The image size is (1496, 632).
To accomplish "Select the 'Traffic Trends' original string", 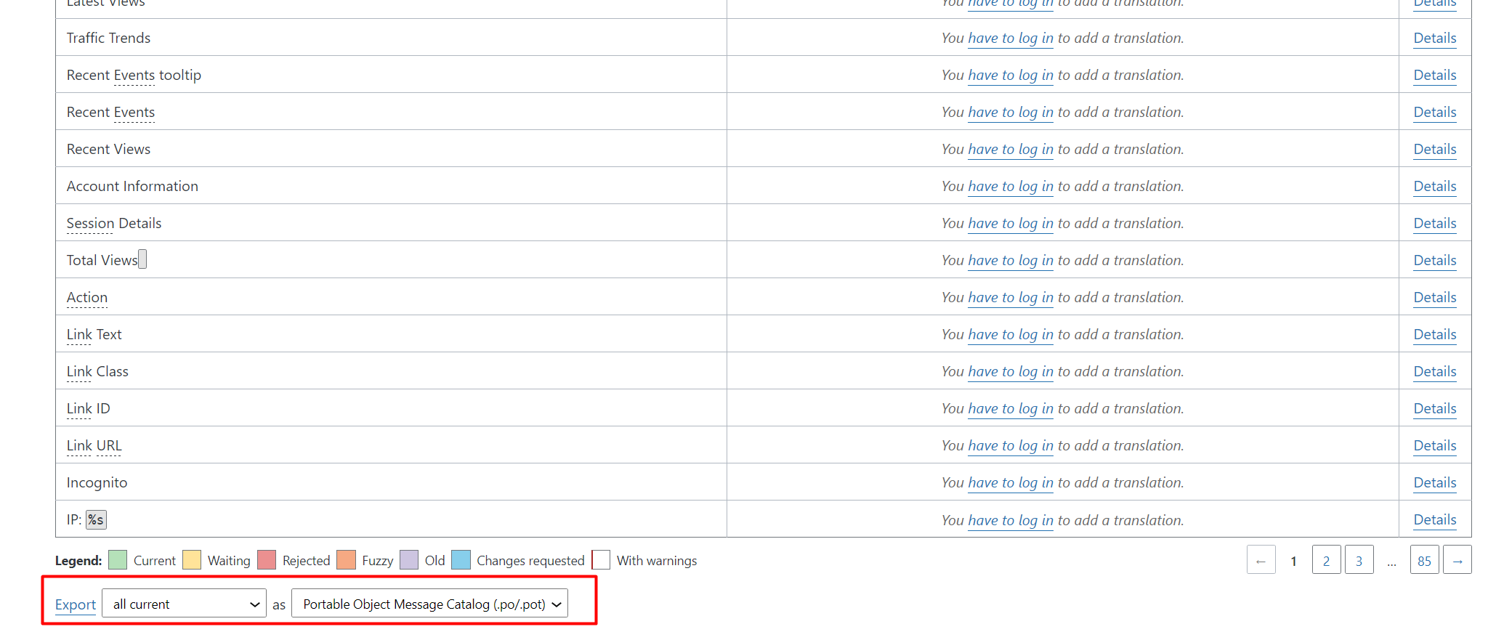I will click(108, 38).
